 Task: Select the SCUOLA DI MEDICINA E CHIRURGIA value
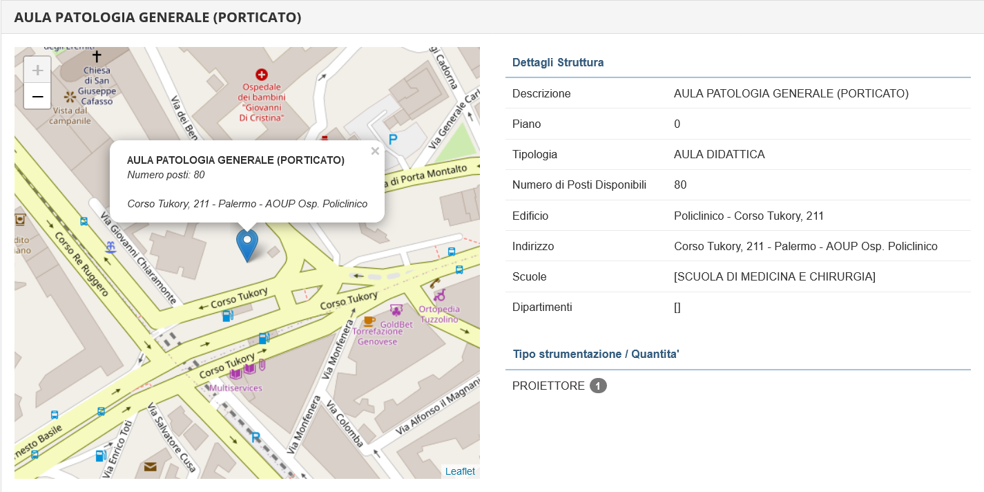[774, 276]
